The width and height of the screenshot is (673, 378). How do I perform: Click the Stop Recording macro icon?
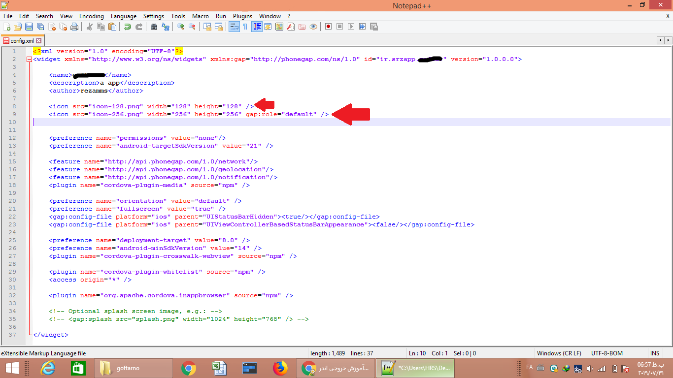pos(340,27)
